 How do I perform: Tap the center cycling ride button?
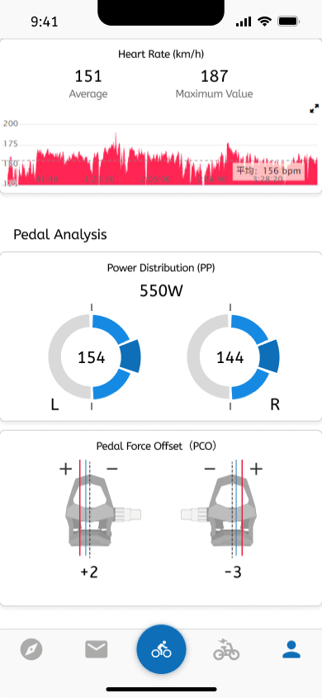161,649
